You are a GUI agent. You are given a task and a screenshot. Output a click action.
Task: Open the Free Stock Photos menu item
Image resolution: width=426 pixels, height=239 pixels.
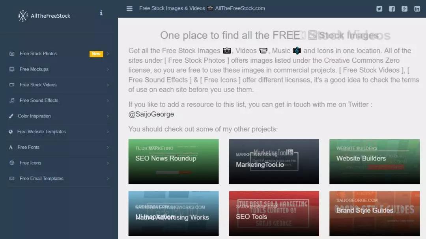pyautogui.click(x=60, y=54)
